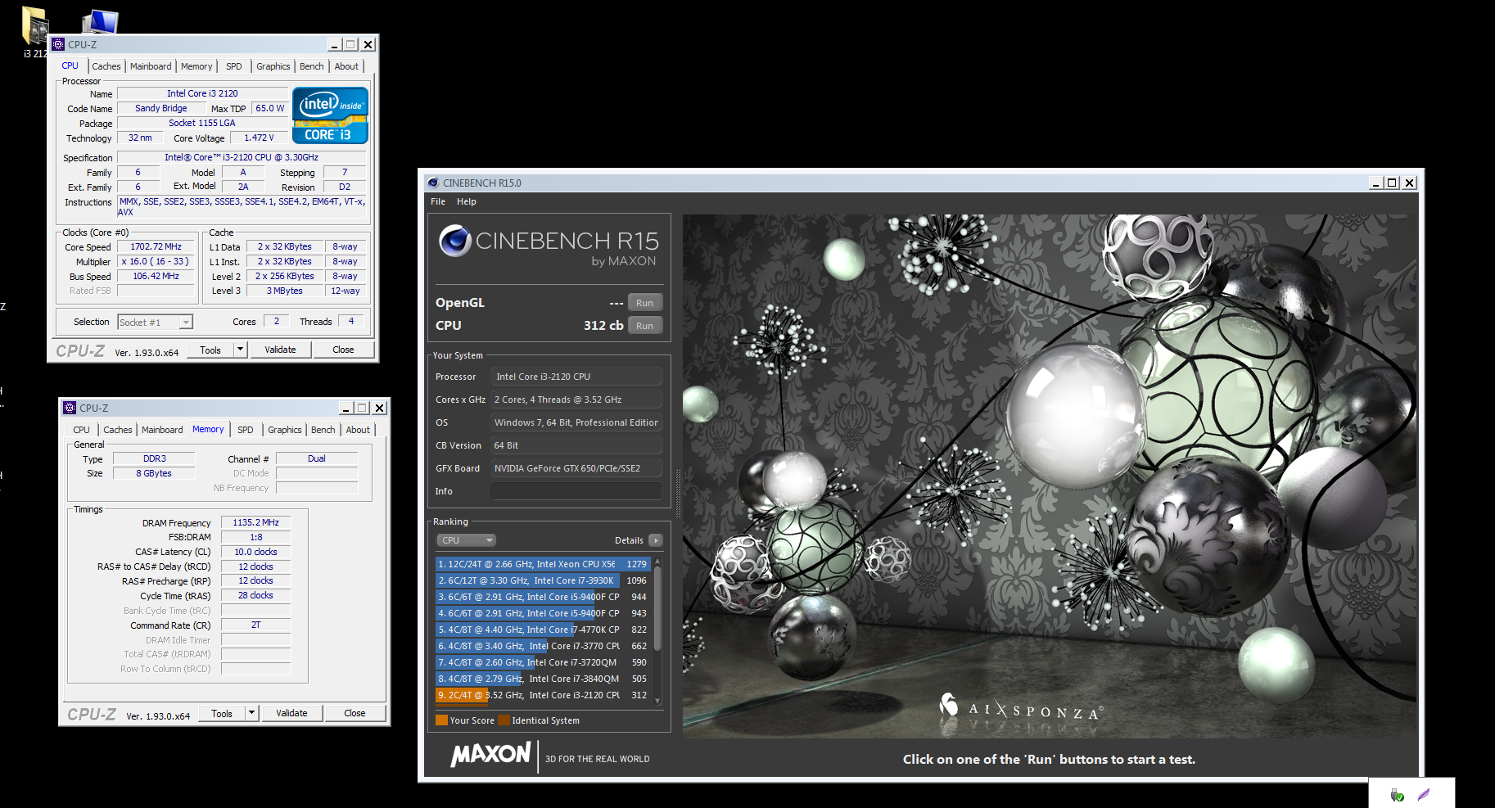Select highlighted i3-2120 ranking row 312
Image resolution: width=1495 pixels, height=808 pixels.
coord(544,695)
